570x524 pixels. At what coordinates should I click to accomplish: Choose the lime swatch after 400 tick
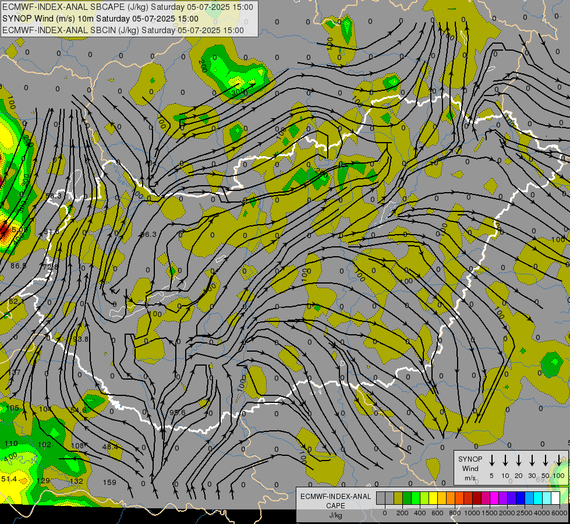click(x=424, y=498)
